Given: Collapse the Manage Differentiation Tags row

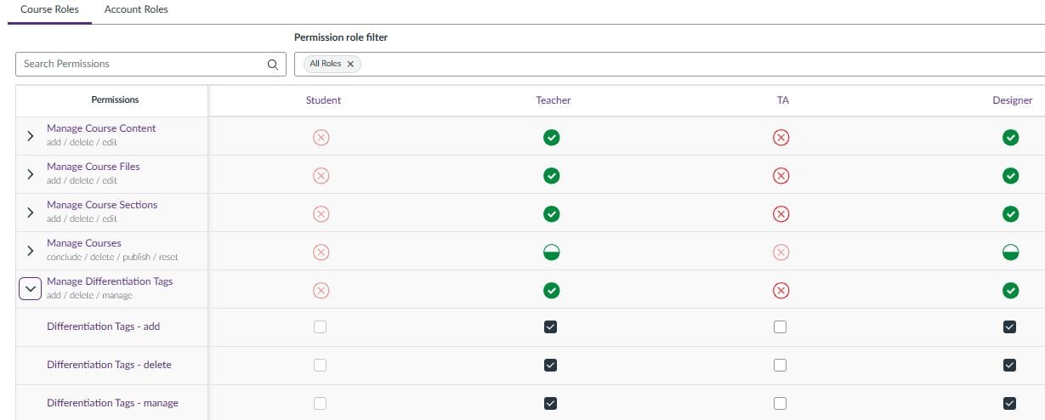Looking at the screenshot, I should pyautogui.click(x=31, y=289).
